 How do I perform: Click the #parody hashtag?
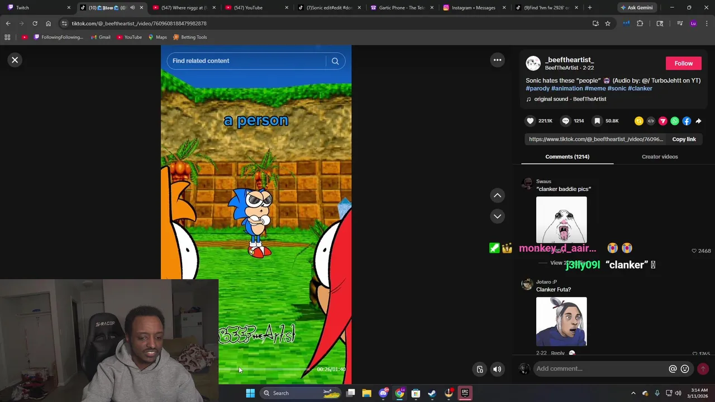[537, 88]
